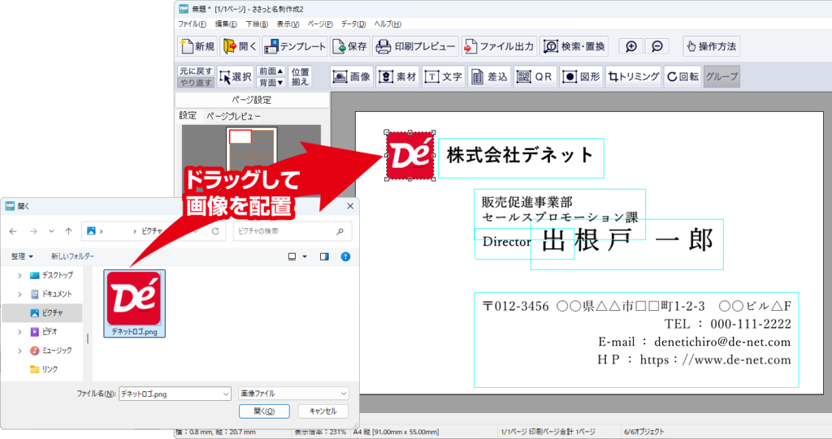The height and width of the screenshot is (439, 832).
Task: Click the 開く toolbar button in main window
Action: coord(240,46)
